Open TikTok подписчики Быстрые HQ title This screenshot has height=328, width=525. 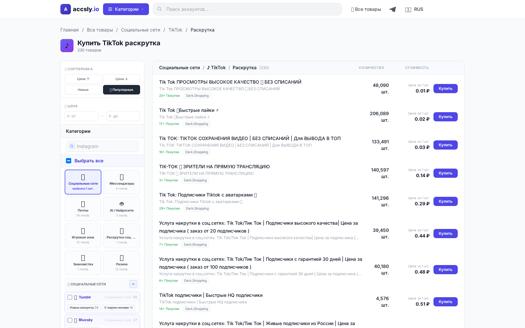[x=211, y=295]
